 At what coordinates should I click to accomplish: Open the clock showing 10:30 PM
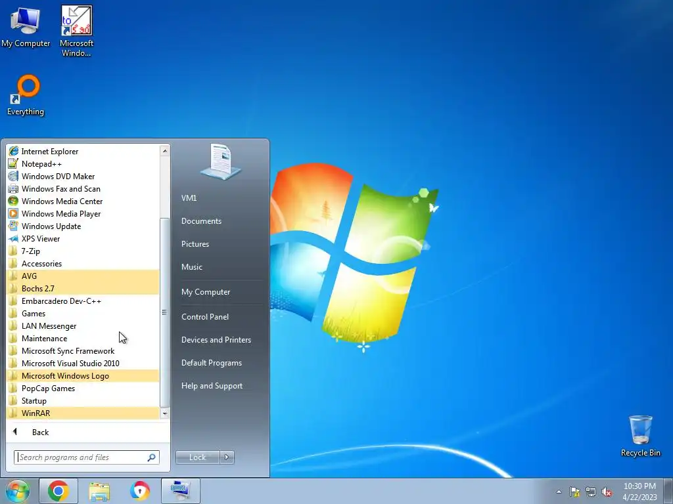pyautogui.click(x=639, y=492)
